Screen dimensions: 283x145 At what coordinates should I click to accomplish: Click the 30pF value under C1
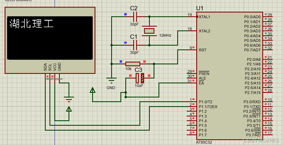135,52
